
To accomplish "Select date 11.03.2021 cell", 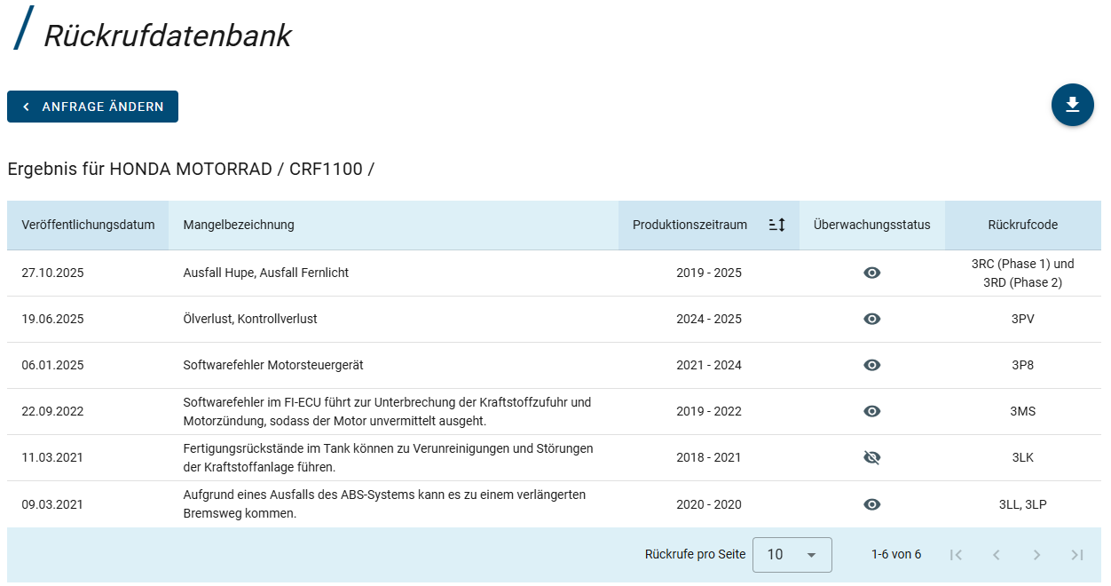I will pos(52,457).
